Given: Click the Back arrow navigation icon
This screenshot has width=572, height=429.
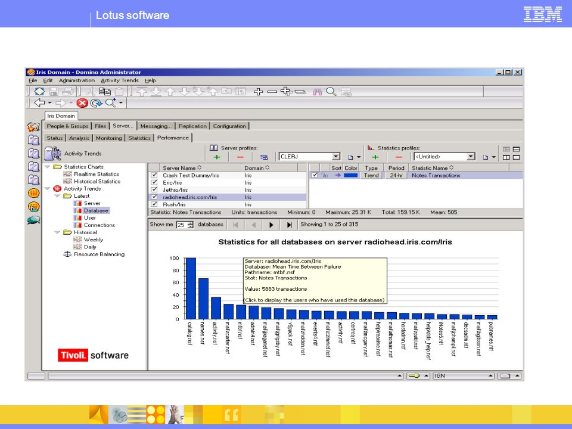Looking at the screenshot, I should (39, 103).
